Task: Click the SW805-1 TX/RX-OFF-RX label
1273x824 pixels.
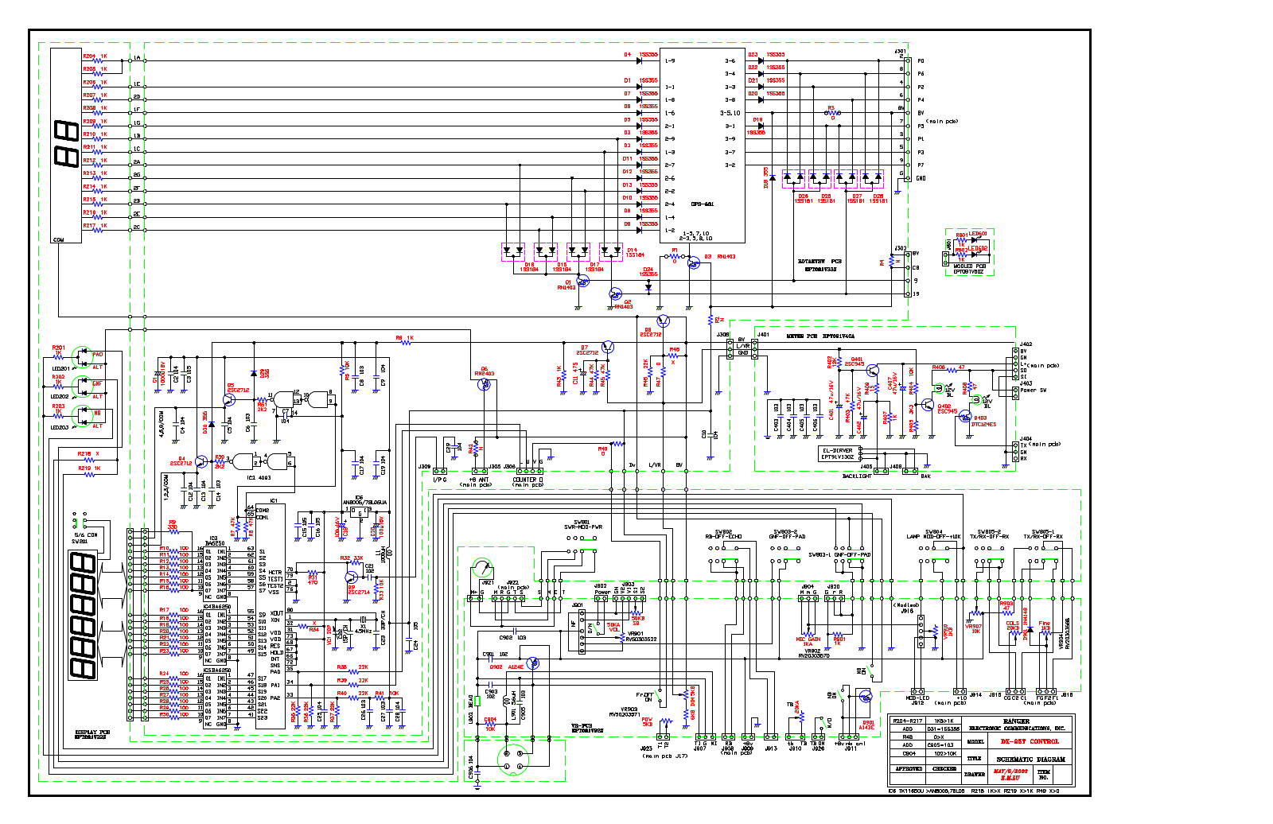Action: tap(1043, 534)
